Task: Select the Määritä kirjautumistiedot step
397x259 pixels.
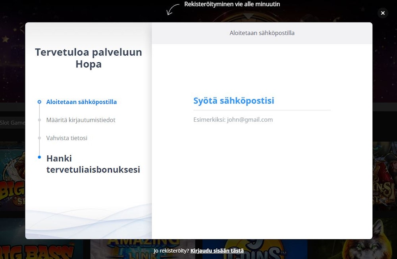Action: [81, 120]
